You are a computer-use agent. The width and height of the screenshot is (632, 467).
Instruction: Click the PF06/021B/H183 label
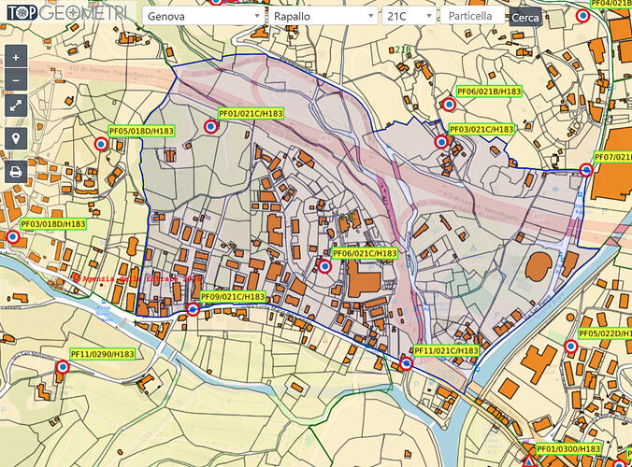[x=488, y=92]
